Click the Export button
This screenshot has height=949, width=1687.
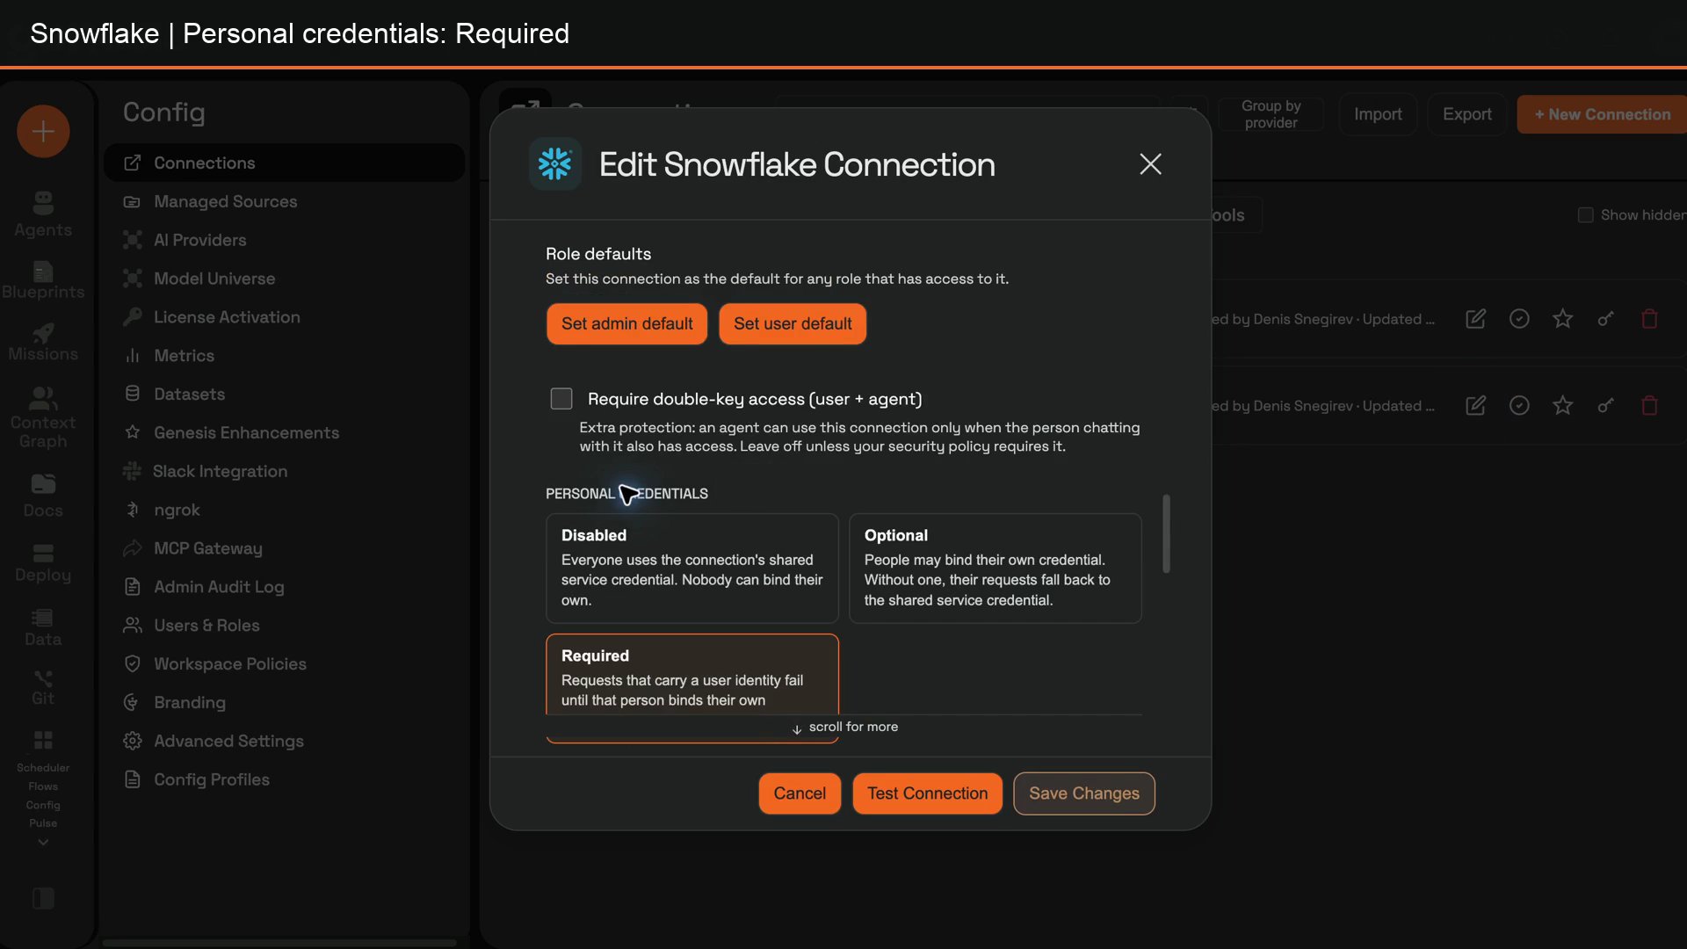(x=1466, y=114)
